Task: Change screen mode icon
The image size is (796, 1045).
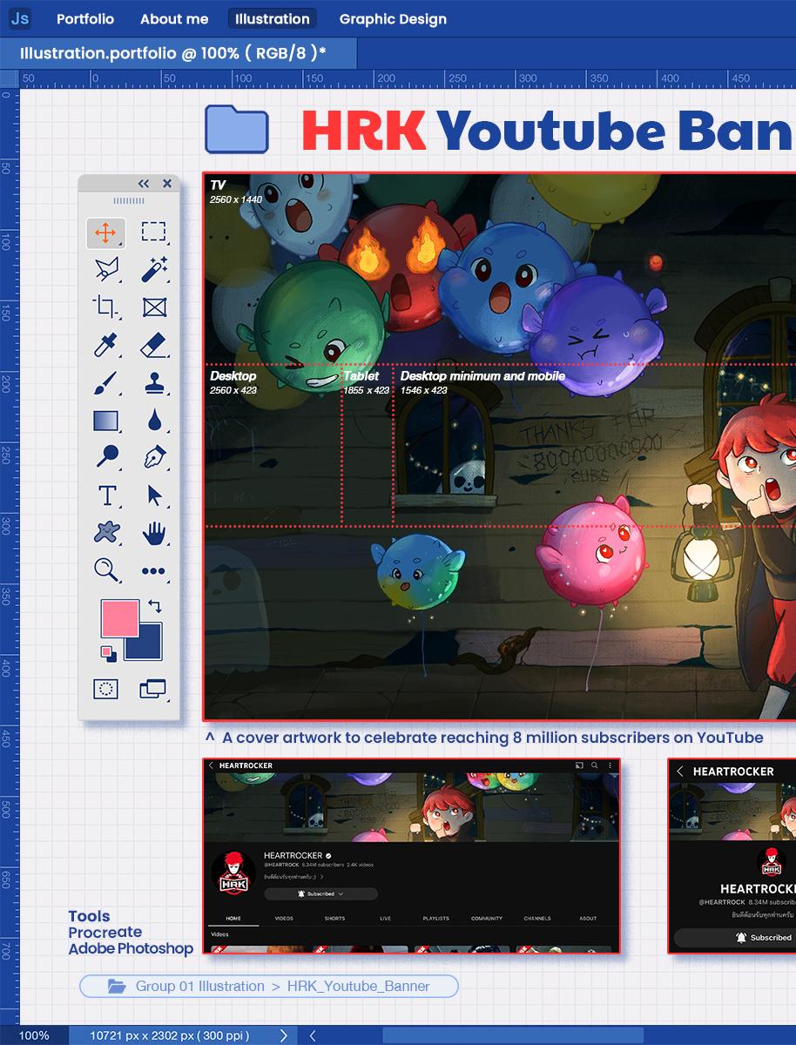Action: (x=153, y=689)
